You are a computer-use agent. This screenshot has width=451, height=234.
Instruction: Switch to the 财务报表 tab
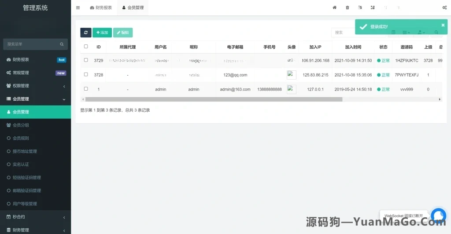101,8
